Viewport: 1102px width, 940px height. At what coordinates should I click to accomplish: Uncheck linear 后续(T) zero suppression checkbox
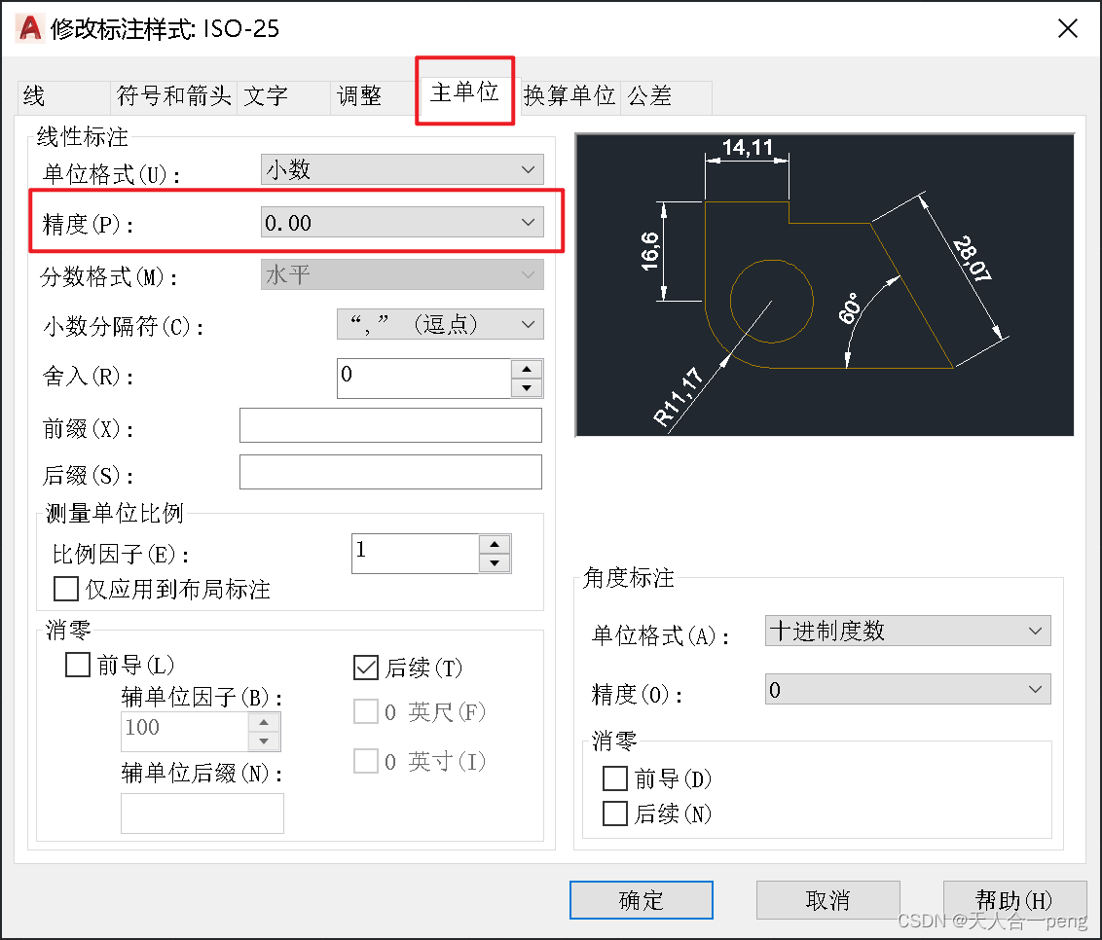coord(366,668)
